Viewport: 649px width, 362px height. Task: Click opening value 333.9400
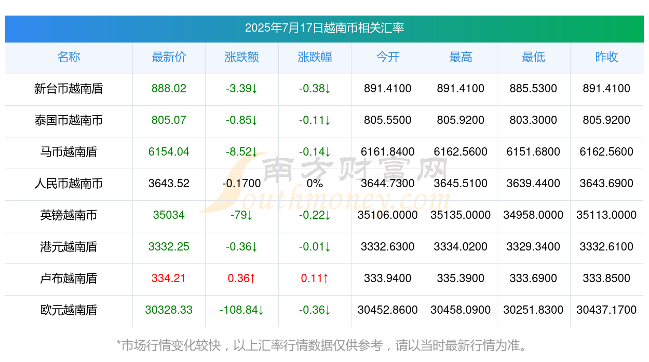click(388, 279)
